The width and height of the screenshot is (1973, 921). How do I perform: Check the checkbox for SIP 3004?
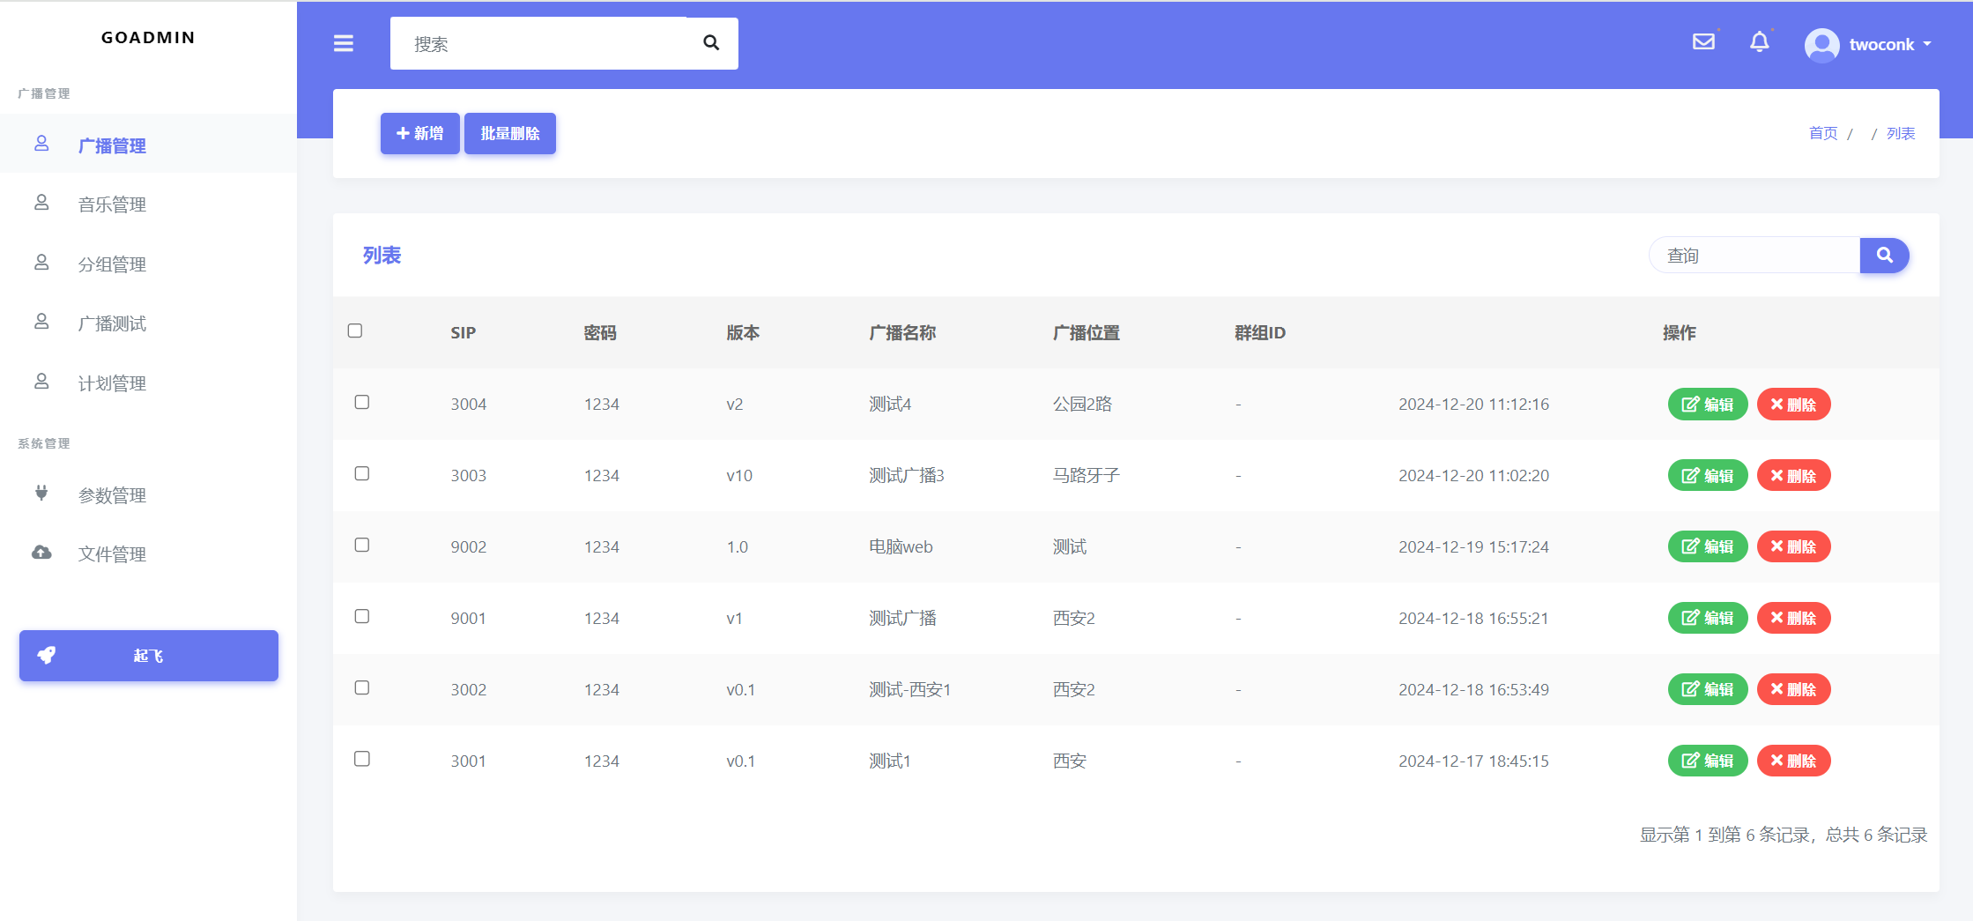click(361, 402)
